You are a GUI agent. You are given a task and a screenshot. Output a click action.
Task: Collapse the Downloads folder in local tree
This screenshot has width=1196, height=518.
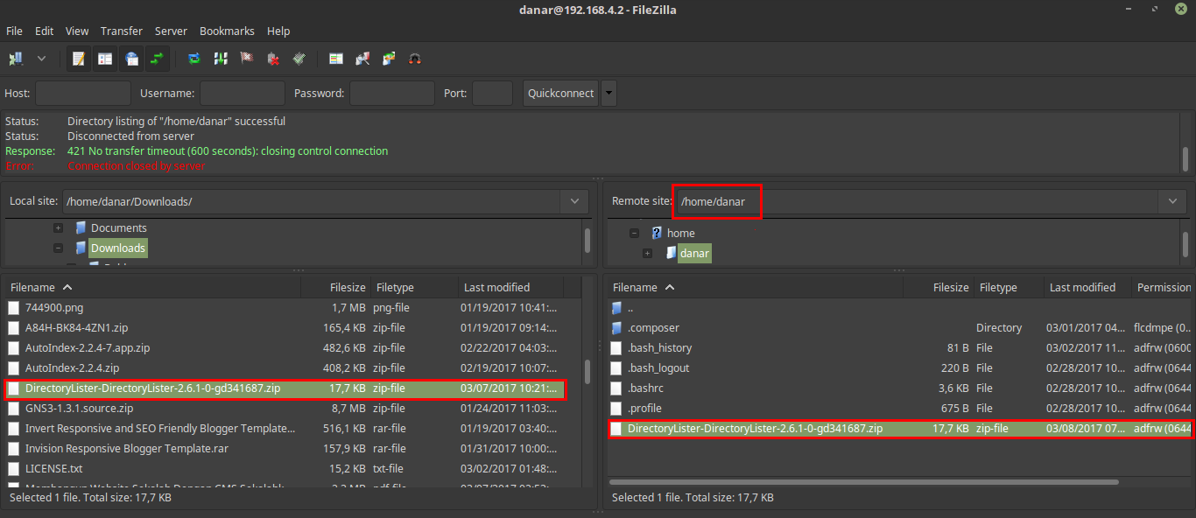[x=58, y=248]
